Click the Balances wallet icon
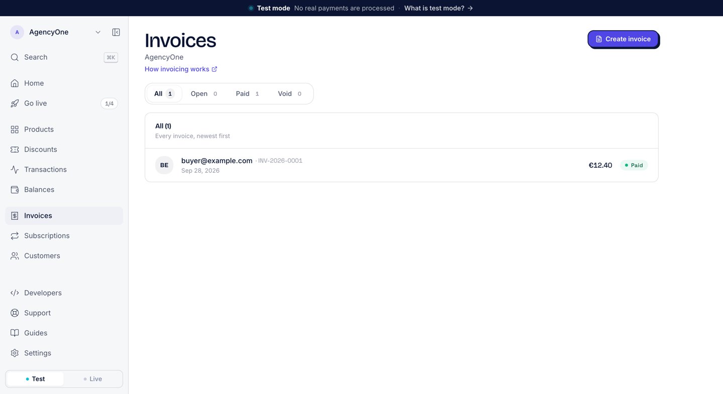 (15, 190)
